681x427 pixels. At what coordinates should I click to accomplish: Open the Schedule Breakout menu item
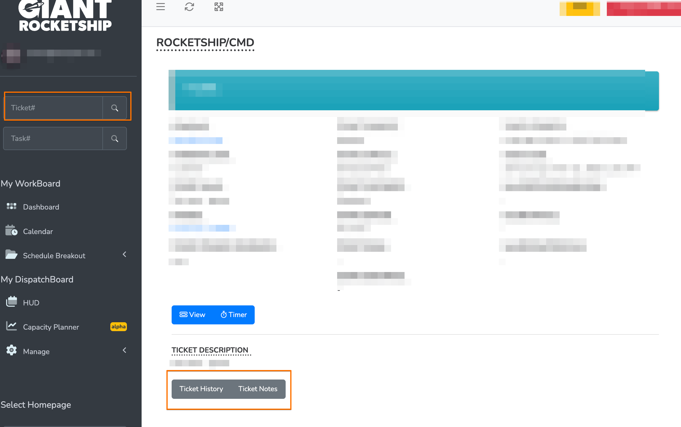(54, 256)
